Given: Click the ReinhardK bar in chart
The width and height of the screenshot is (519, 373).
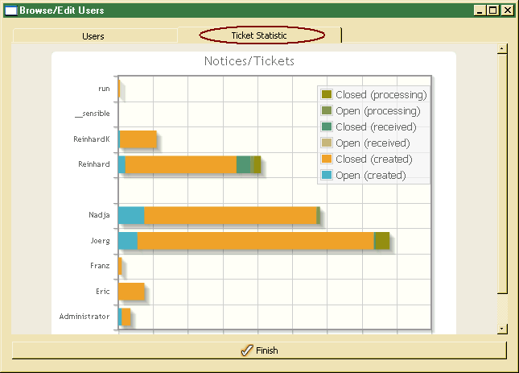Looking at the screenshot, I should click(x=138, y=139).
